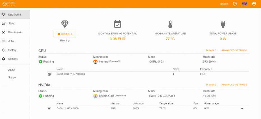Screen dimensions: 261x119
Task: Click the 0 W total power value
Action: pyautogui.click(x=223, y=39)
